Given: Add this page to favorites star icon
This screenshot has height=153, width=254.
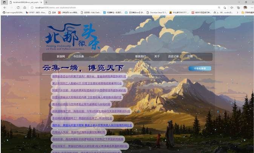Looking at the screenshot, I should [225, 8].
